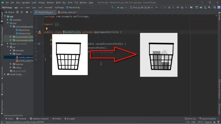Open the Event Log
This screenshot has height=124, width=221.
point(190,118)
